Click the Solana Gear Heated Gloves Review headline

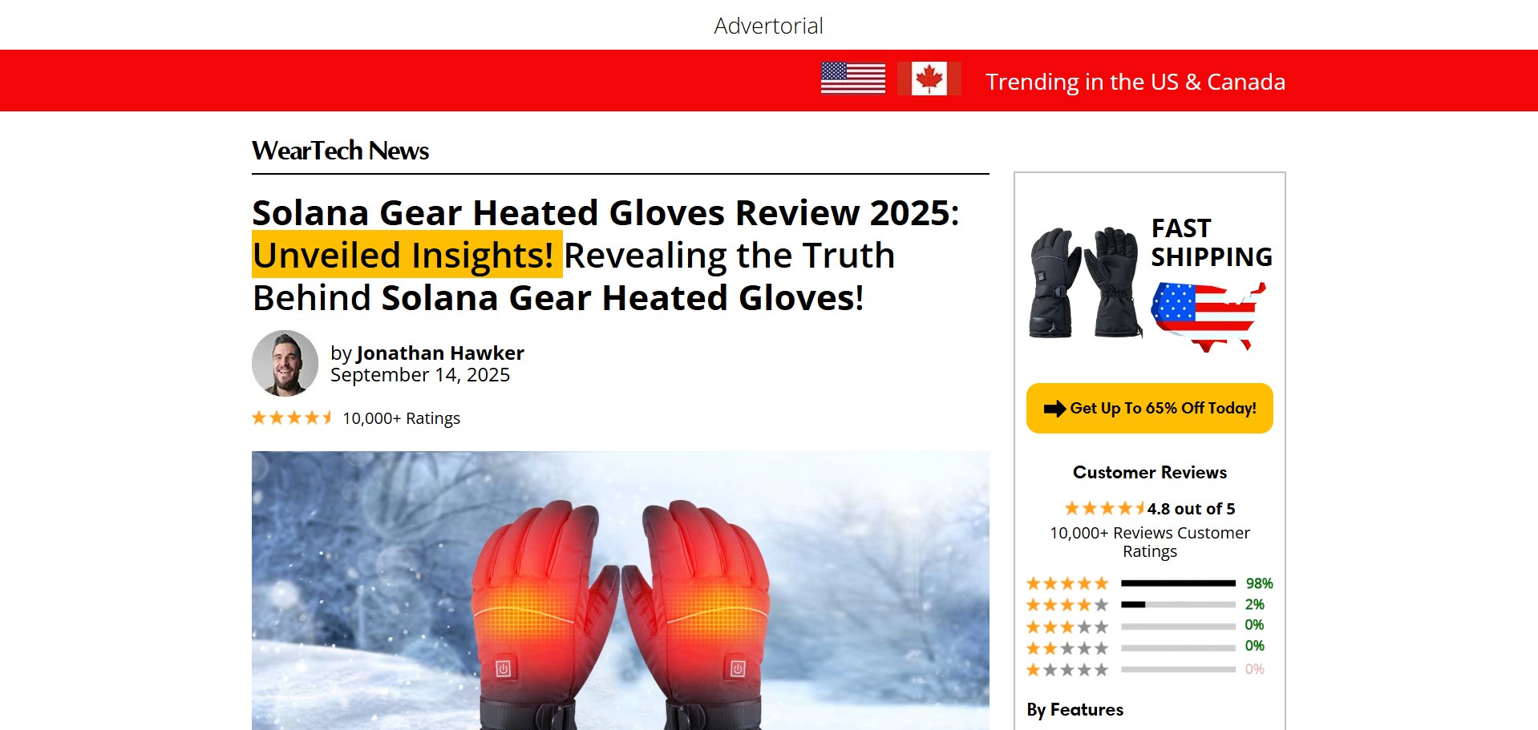[x=605, y=256]
